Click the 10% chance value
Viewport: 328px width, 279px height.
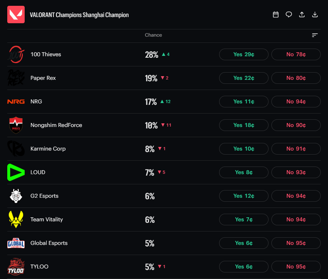[x=151, y=125]
